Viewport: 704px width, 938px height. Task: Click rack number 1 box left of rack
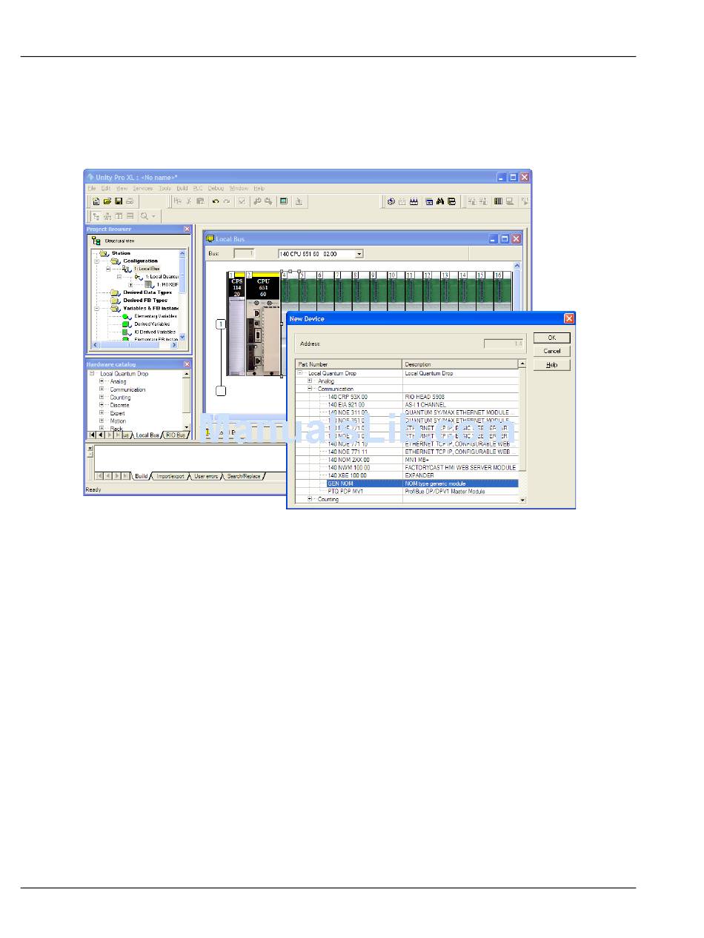click(220, 324)
